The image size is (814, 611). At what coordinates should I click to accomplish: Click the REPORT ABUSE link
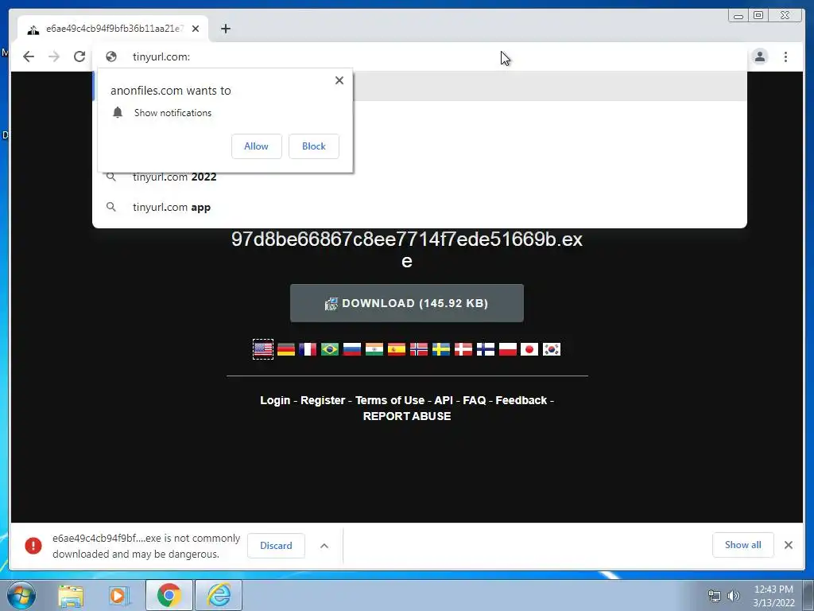pos(407,416)
